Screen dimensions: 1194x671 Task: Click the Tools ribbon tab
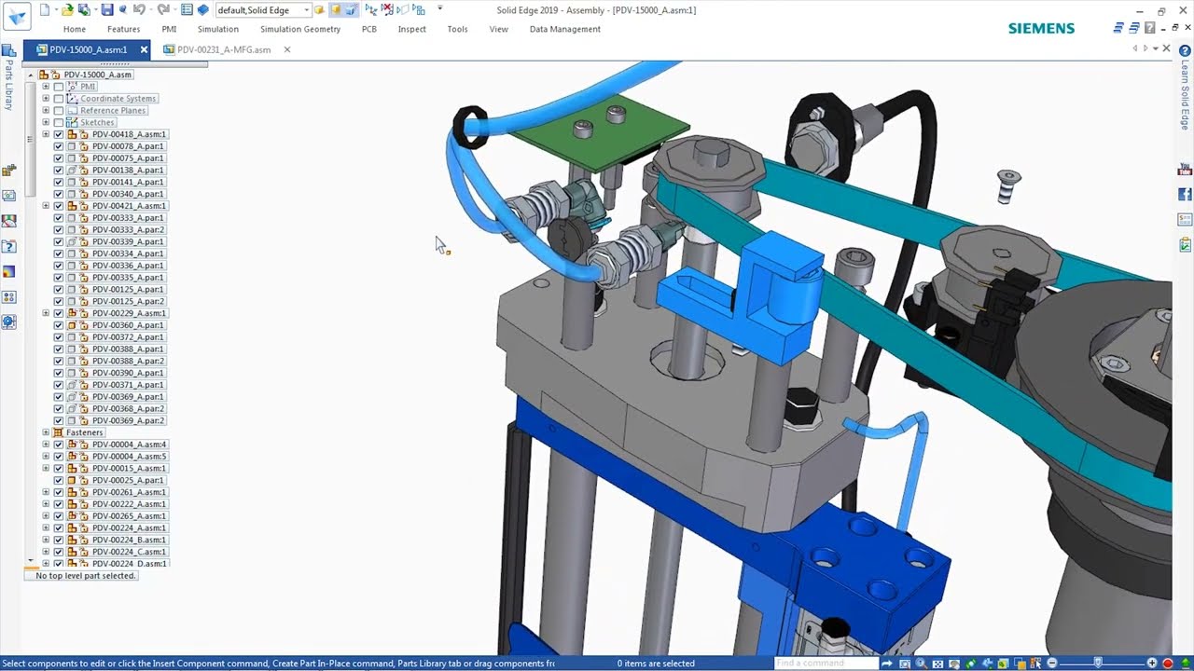pos(457,29)
